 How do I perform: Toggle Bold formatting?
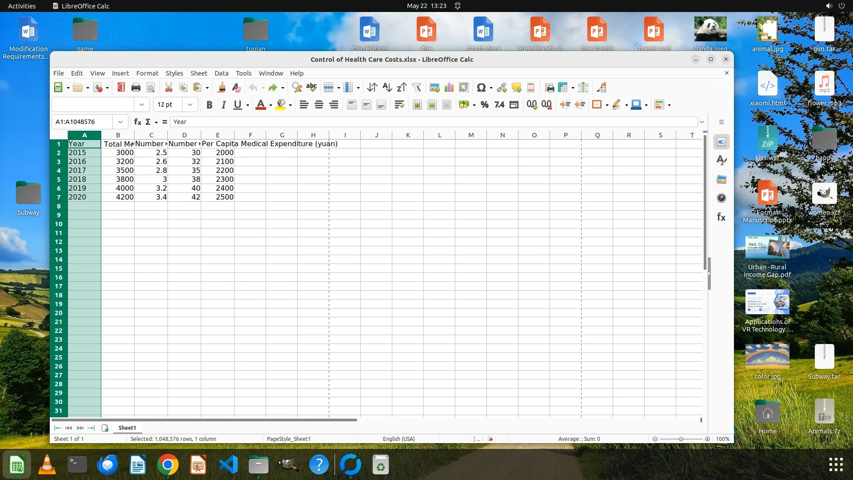[209, 105]
